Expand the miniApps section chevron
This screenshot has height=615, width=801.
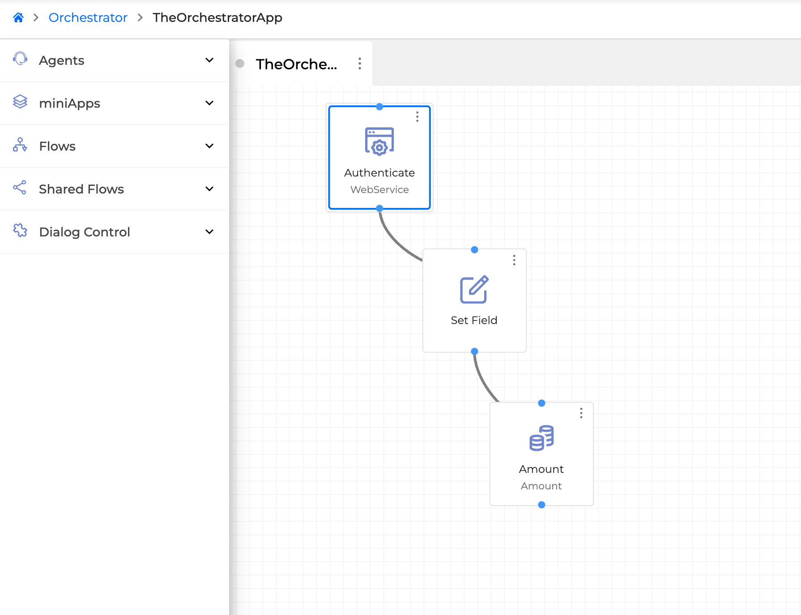pyautogui.click(x=209, y=103)
